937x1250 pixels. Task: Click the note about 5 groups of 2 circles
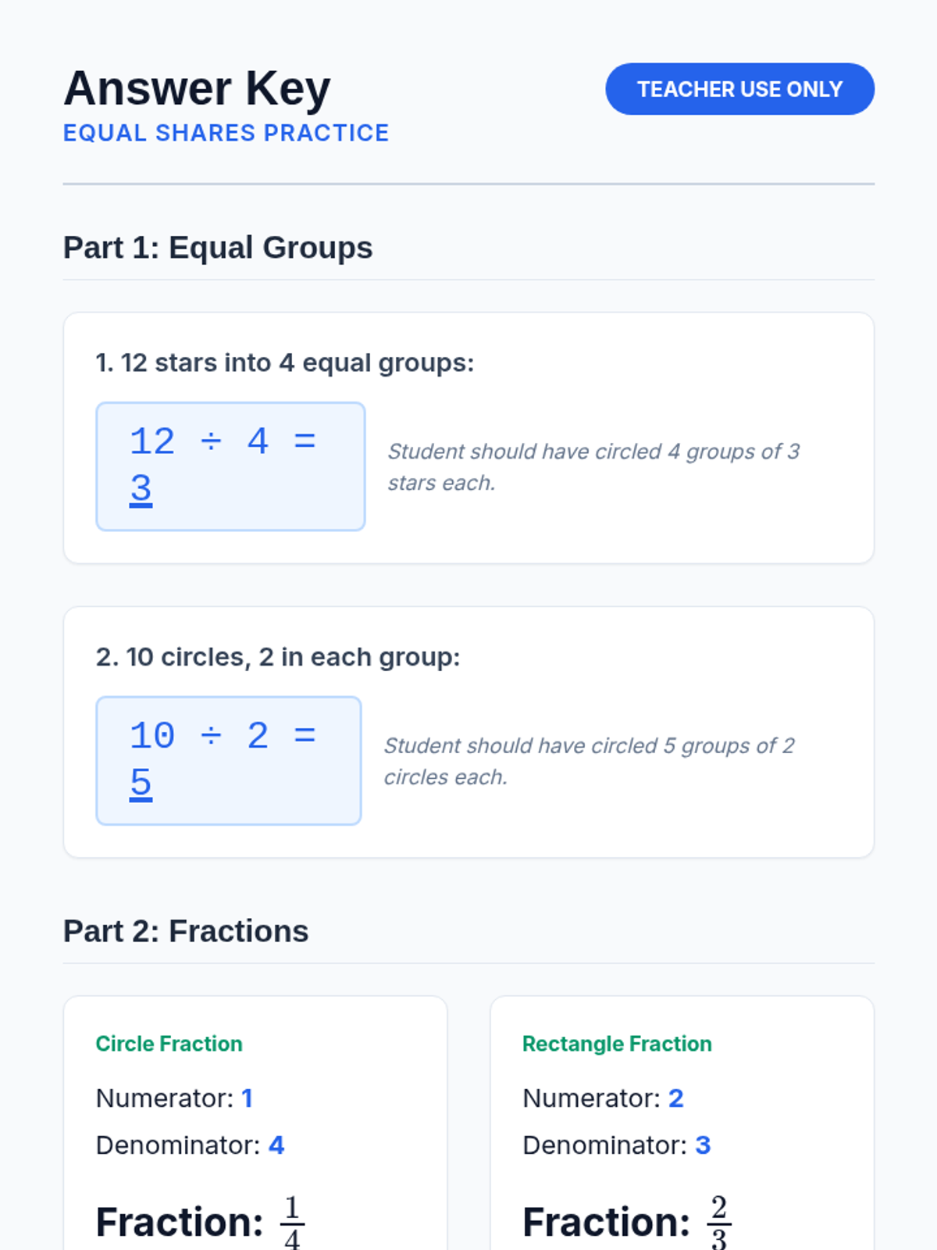590,761
